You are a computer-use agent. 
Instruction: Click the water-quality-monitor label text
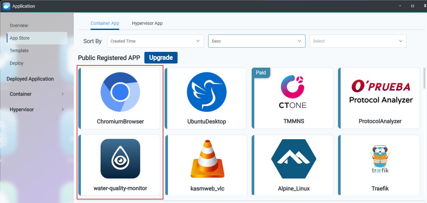pos(120,188)
